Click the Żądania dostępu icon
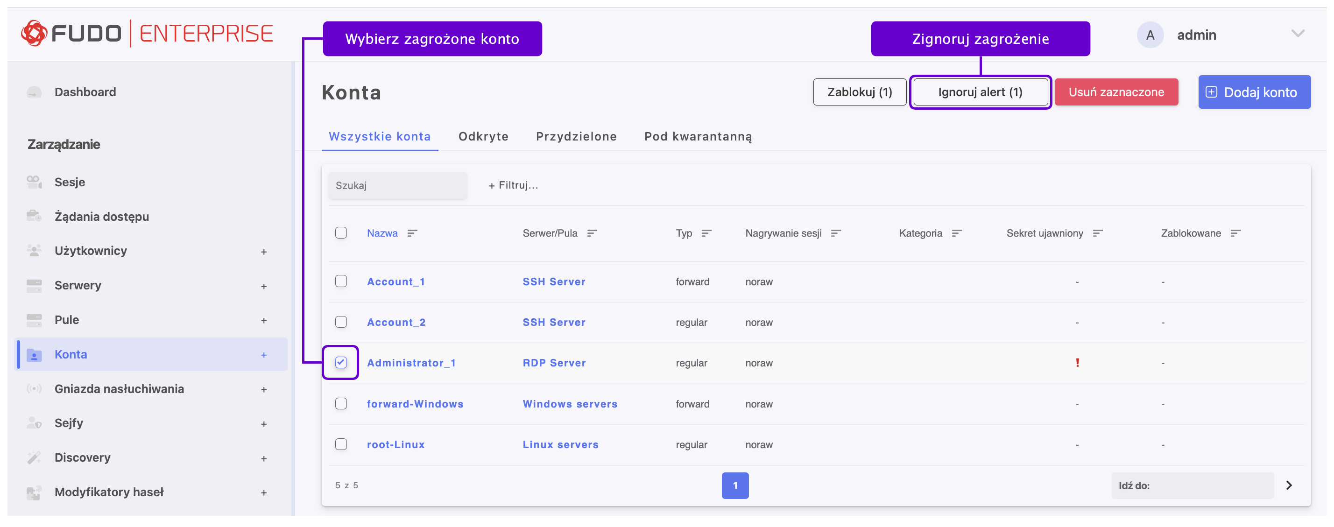The image size is (1334, 527). click(x=34, y=217)
